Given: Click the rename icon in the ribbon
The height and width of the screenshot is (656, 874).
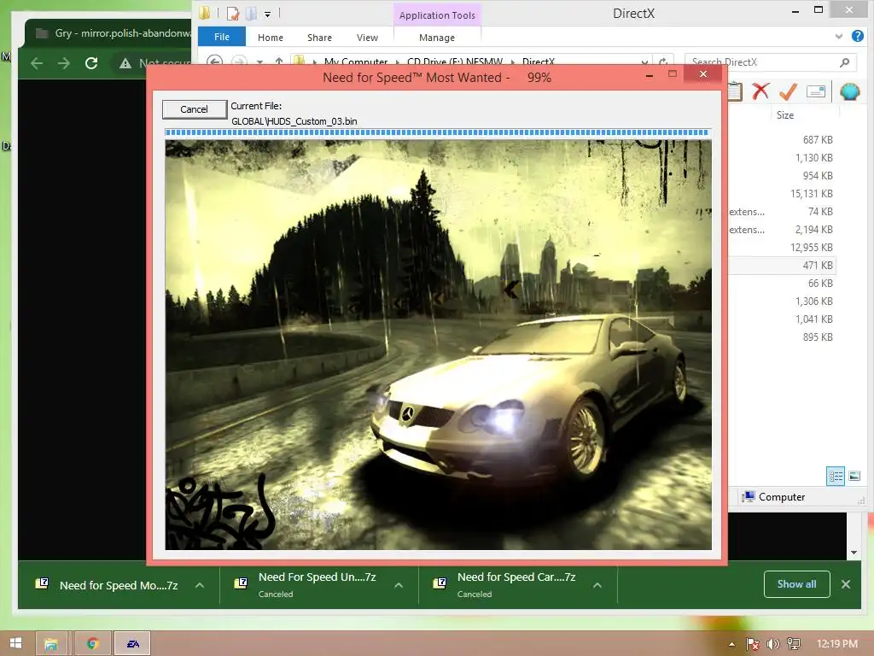Looking at the screenshot, I should click(815, 91).
